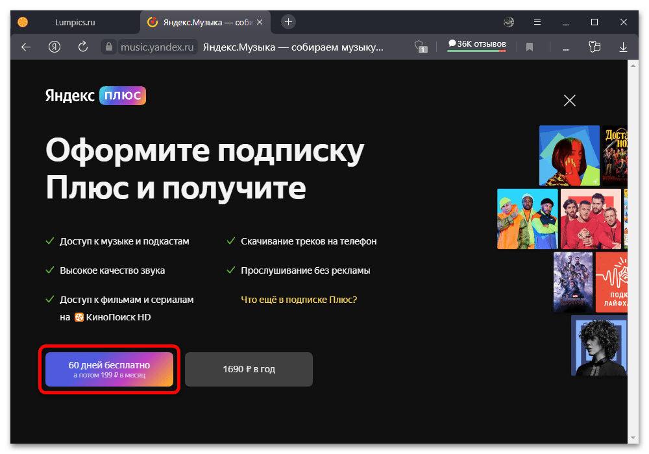Switch to the Lumpics.ru tab

pyautogui.click(x=75, y=21)
